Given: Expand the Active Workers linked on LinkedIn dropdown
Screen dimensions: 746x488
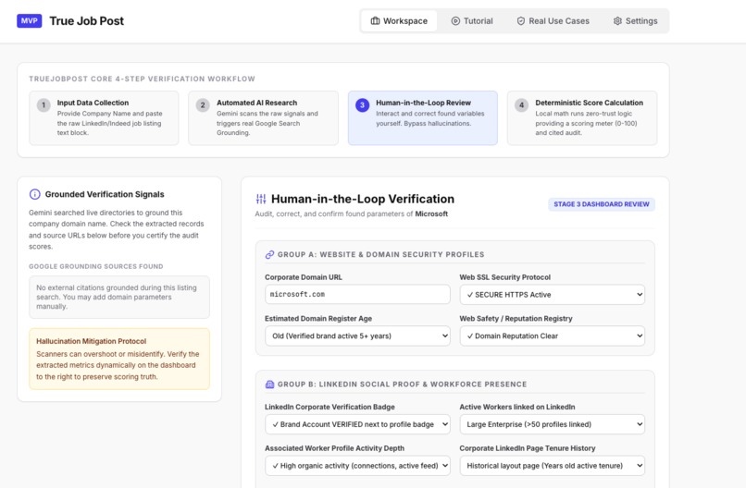Looking at the screenshot, I should click(x=552, y=424).
